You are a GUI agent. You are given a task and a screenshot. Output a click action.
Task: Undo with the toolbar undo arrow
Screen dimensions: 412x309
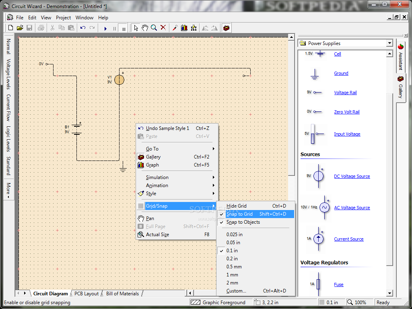[x=83, y=28]
